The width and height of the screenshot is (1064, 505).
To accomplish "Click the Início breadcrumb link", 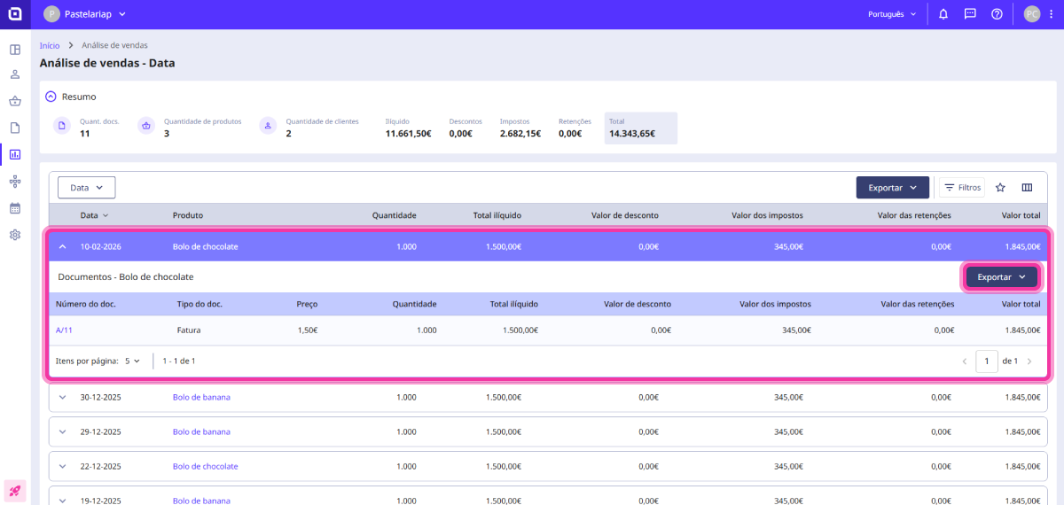I will (50, 45).
